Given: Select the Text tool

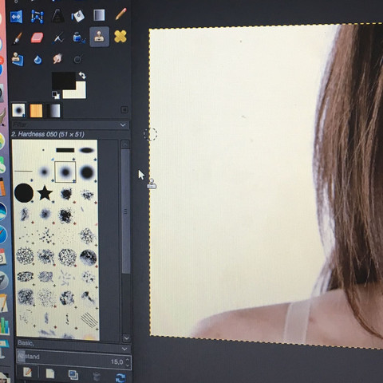Looking at the screenshot, I should [x=57, y=15].
